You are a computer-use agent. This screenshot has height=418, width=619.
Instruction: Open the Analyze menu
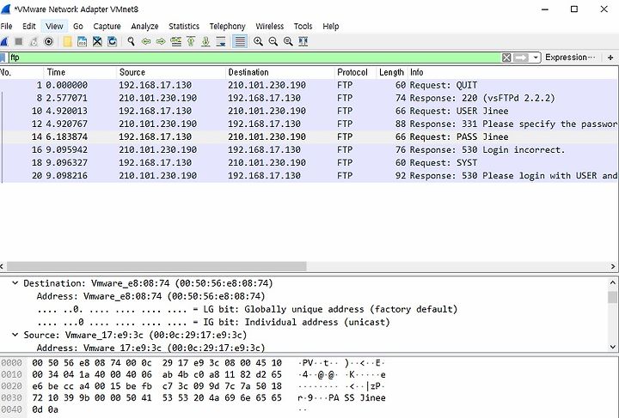tap(144, 27)
